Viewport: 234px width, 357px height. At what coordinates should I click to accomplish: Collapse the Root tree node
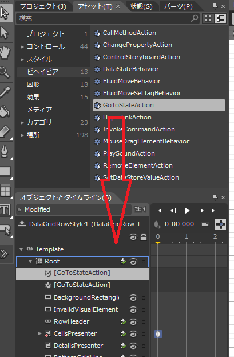30,262
